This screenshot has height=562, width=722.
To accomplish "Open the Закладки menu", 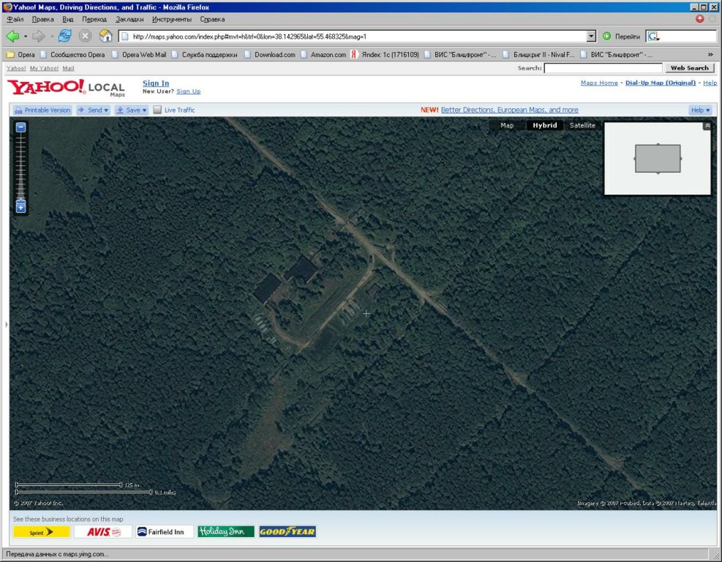I will (129, 19).
